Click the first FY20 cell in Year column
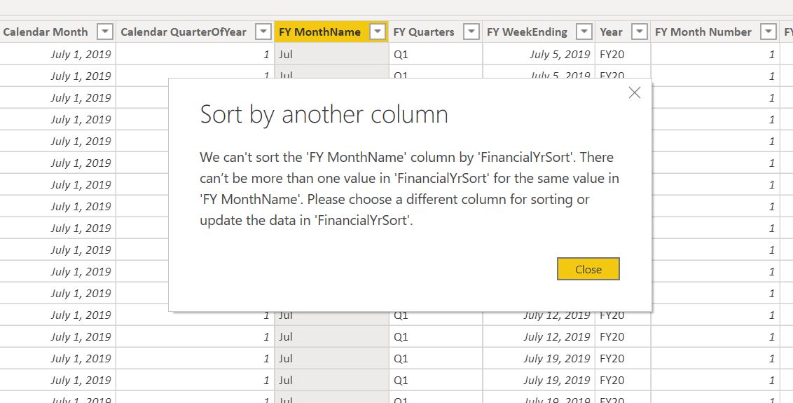The width and height of the screenshot is (793, 403). point(623,54)
